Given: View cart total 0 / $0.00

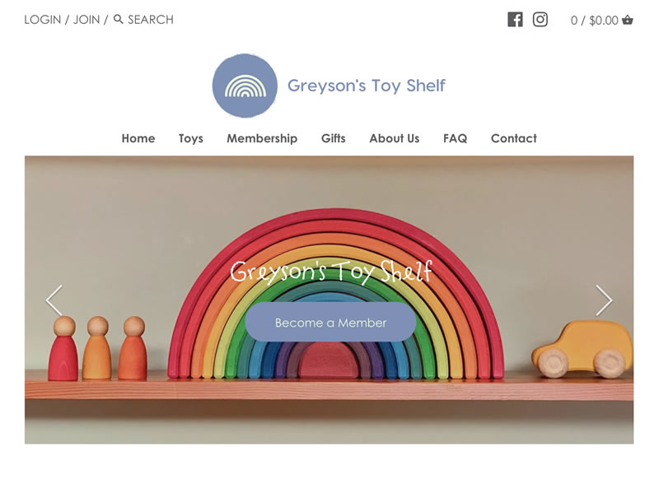Looking at the screenshot, I should click(594, 20).
